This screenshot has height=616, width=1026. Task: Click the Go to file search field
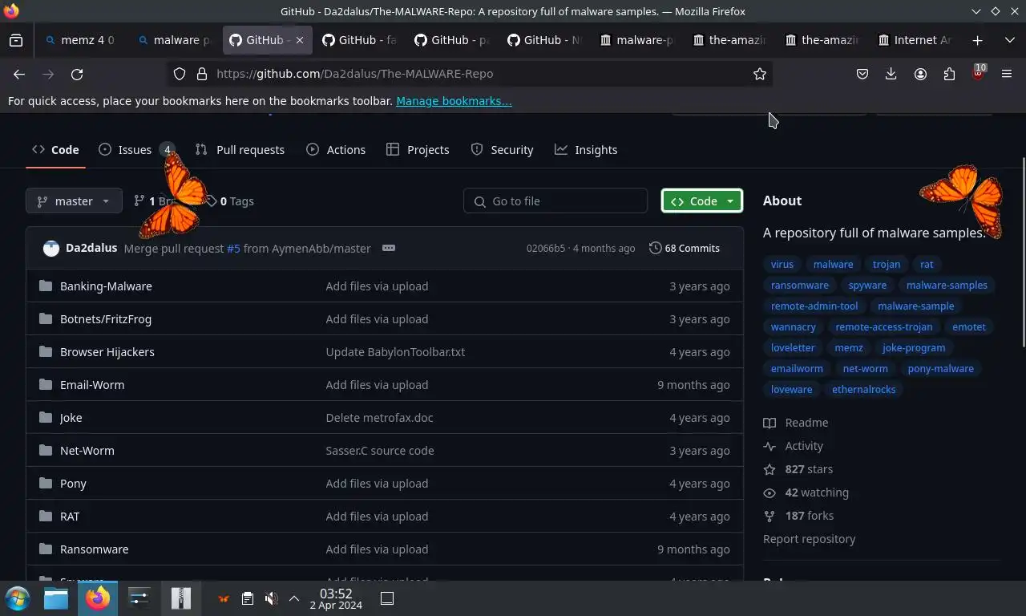pyautogui.click(x=555, y=201)
